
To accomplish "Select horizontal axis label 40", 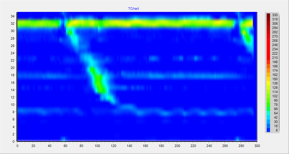I will click(x=49, y=146).
